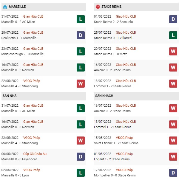Open VĐQG Pháp link for Saint Etienne match
Screen dimensions: 179x180
coord(124,138)
